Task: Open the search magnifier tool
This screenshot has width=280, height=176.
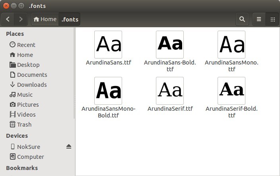Action: [242, 19]
